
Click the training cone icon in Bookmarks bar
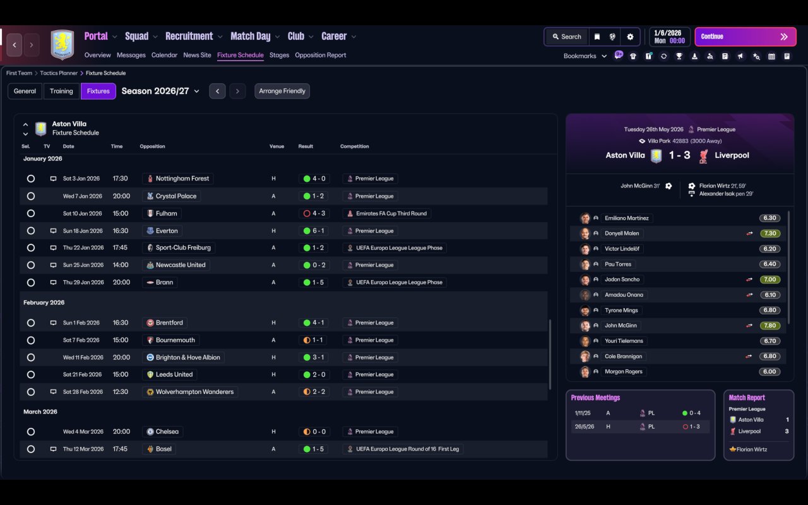coord(694,56)
